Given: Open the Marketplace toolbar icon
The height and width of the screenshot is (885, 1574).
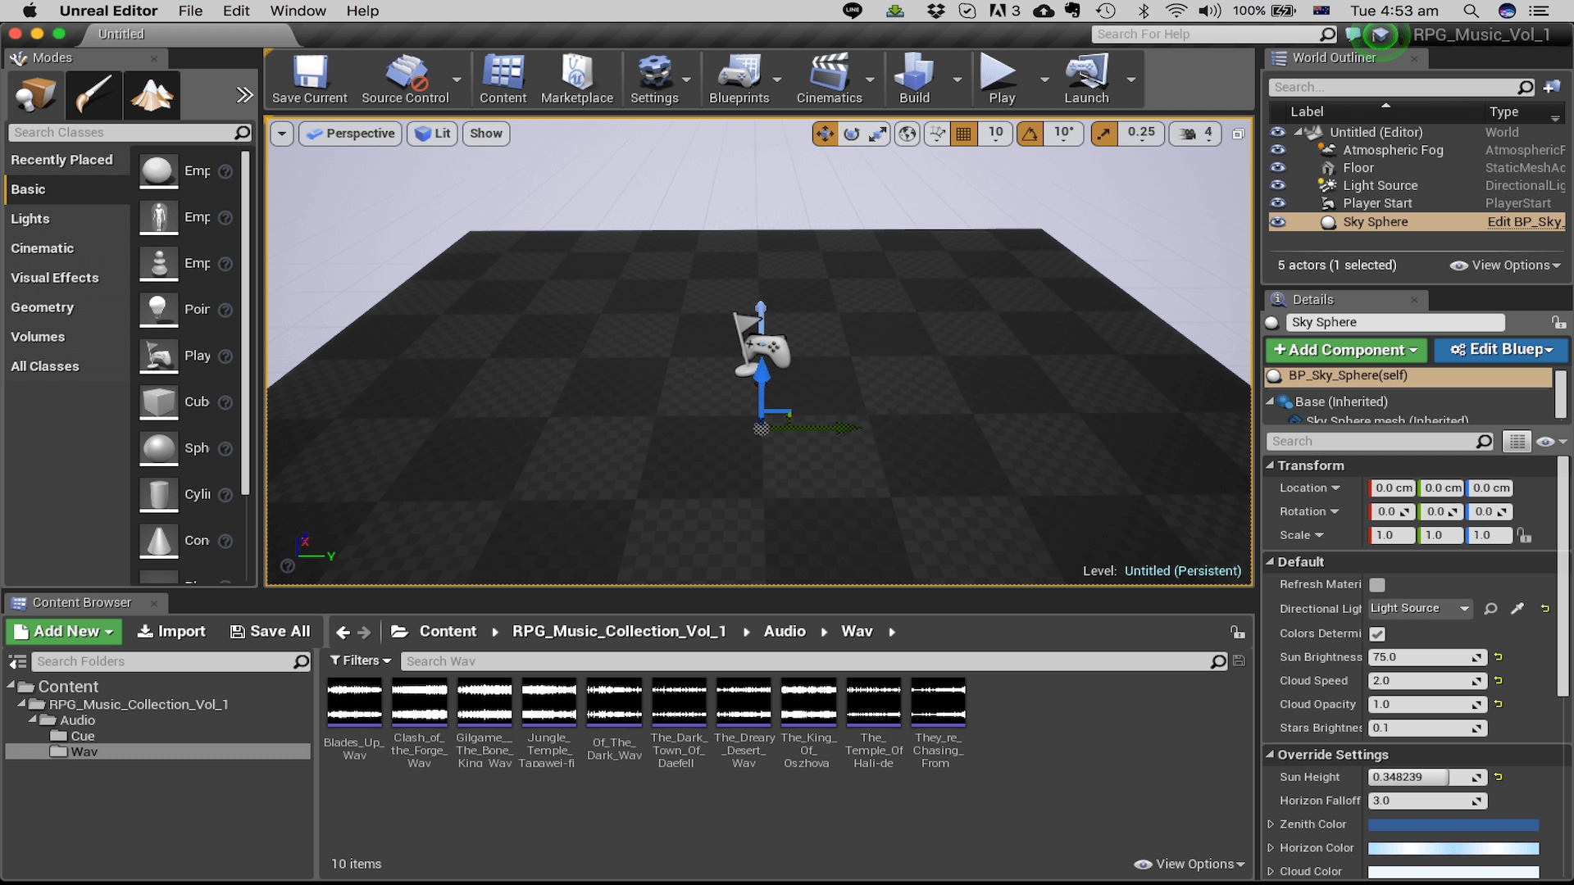Looking at the screenshot, I should (x=577, y=79).
